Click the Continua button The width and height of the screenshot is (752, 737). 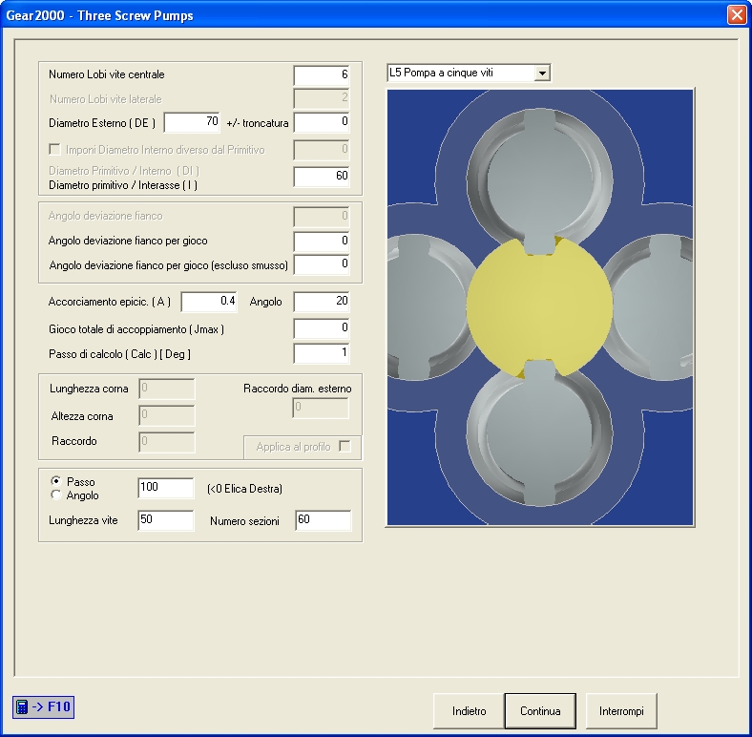click(540, 710)
